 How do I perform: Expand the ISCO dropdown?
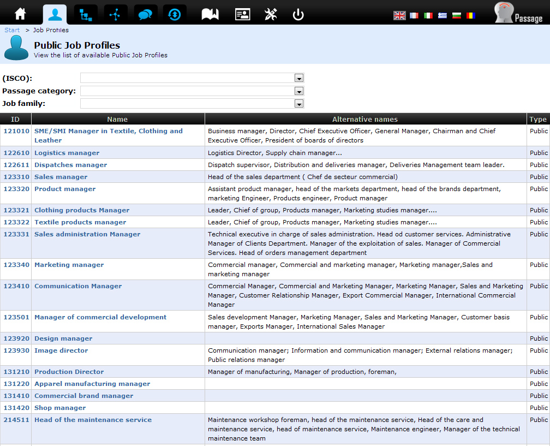[298, 78]
